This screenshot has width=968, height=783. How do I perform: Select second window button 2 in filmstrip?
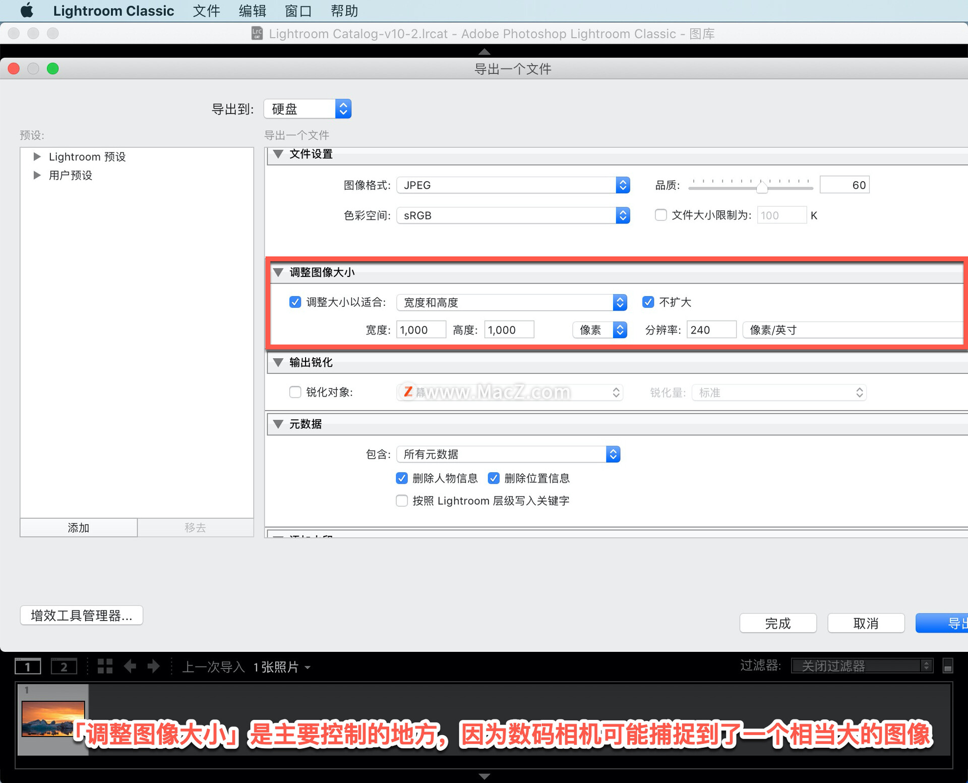coord(64,666)
